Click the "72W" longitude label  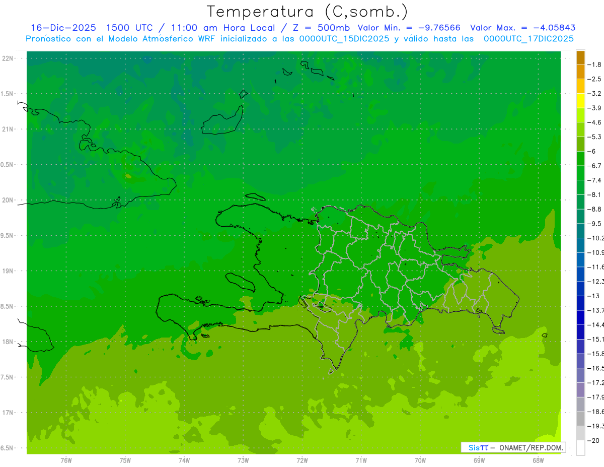302,460
